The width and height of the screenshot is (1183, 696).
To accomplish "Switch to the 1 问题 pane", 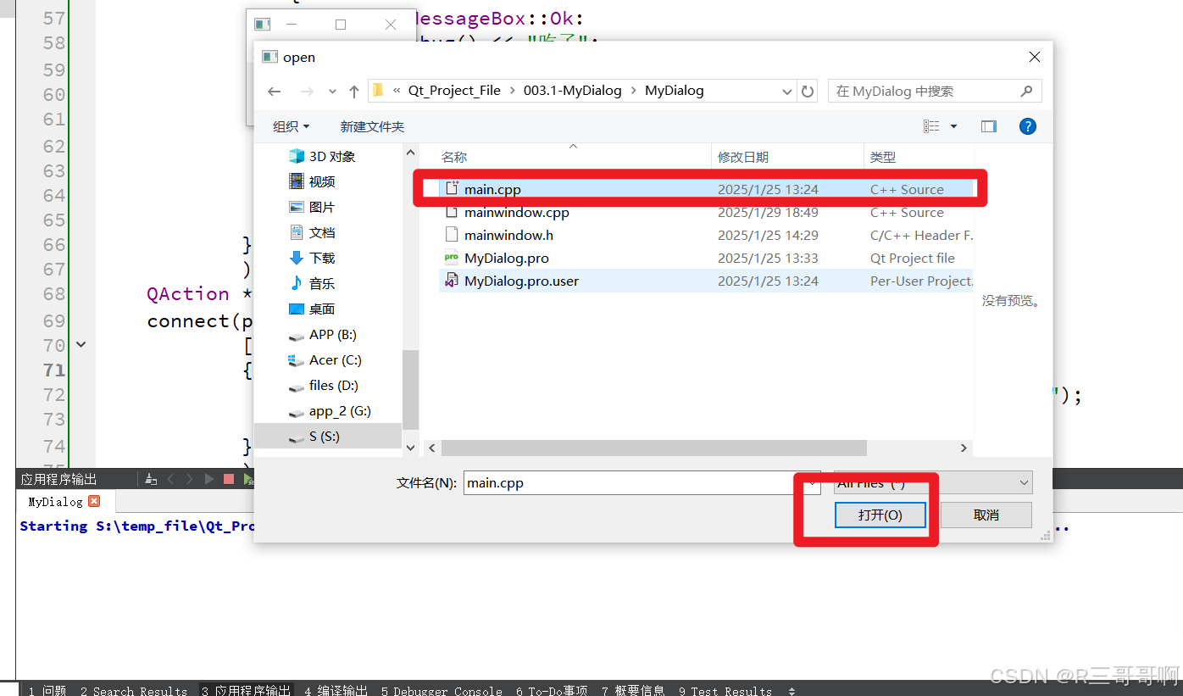I will pos(47,690).
